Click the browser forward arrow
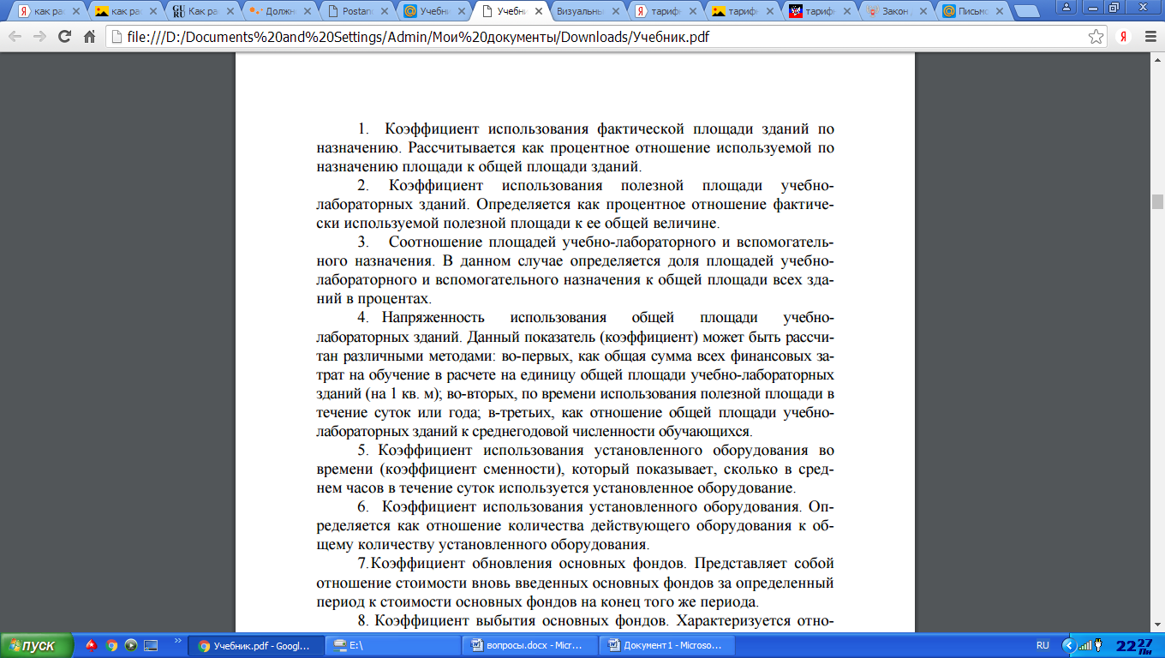The width and height of the screenshot is (1165, 658). (40, 37)
